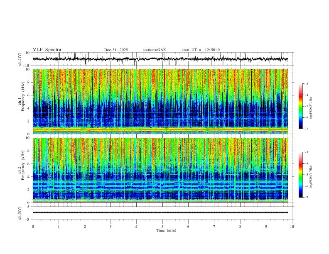Click the ch.1 spectrogram panel
The height and width of the screenshot is (254, 329).
160,101
